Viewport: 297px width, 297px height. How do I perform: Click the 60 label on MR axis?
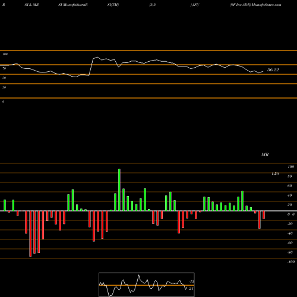pos(290,186)
